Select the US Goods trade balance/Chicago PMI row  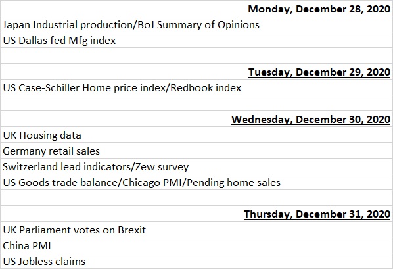click(196, 182)
